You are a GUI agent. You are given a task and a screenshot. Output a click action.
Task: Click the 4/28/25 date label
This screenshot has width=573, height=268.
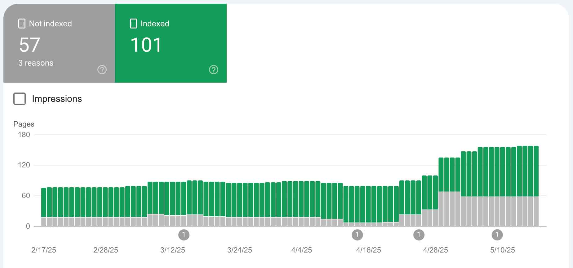click(x=436, y=250)
